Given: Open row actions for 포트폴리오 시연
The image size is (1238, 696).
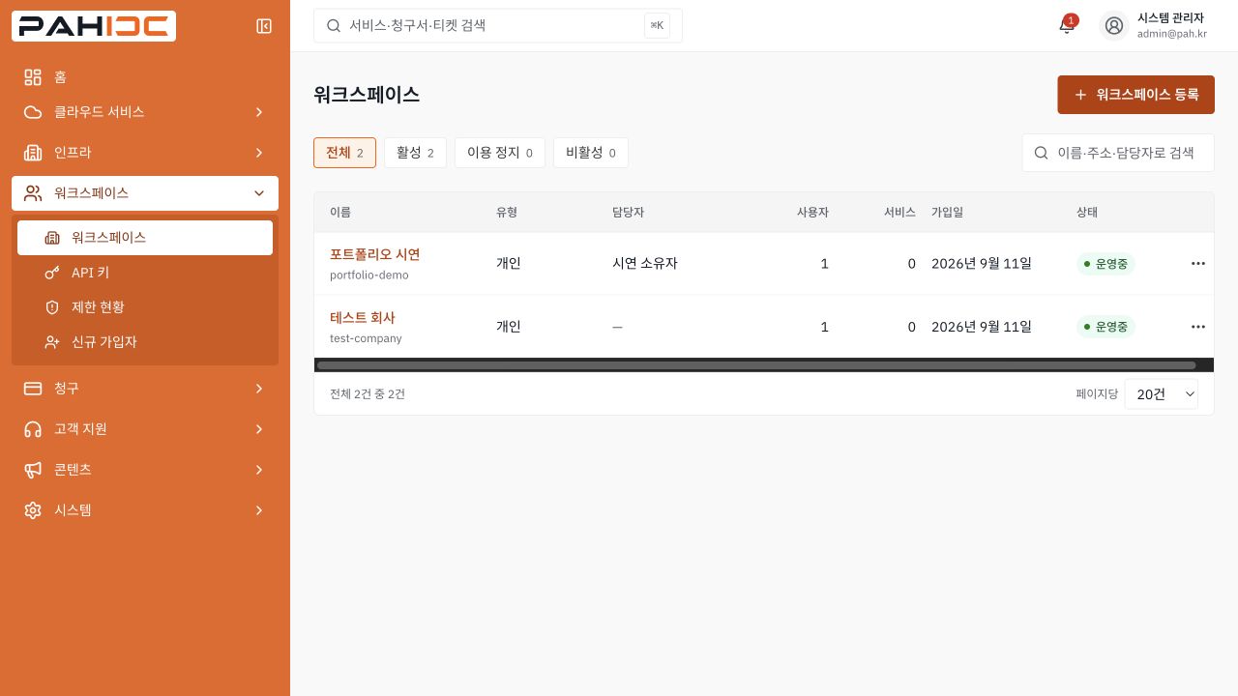Looking at the screenshot, I should pyautogui.click(x=1198, y=263).
